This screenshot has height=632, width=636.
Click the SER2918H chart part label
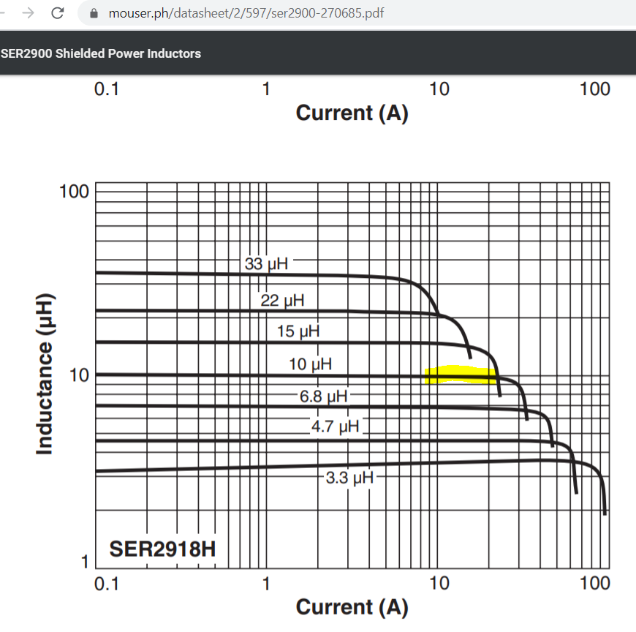162,549
